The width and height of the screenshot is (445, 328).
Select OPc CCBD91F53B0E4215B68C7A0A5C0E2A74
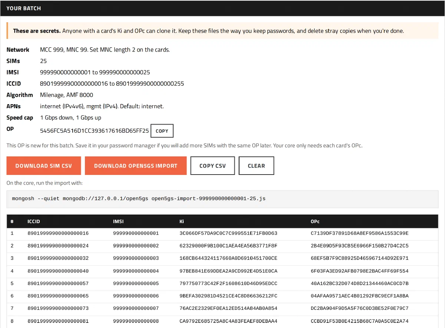pos(360,321)
